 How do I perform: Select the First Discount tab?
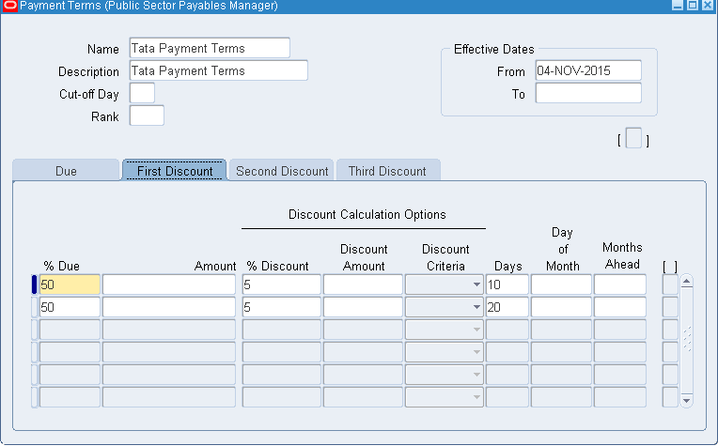click(175, 171)
